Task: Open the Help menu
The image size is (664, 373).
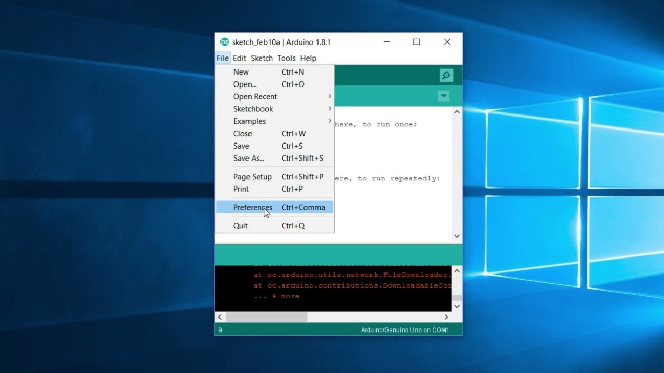Action: [x=308, y=58]
